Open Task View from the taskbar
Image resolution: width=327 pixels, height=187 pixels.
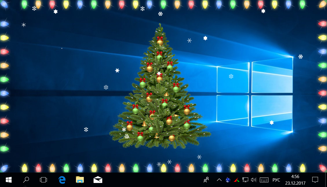(x=43, y=180)
